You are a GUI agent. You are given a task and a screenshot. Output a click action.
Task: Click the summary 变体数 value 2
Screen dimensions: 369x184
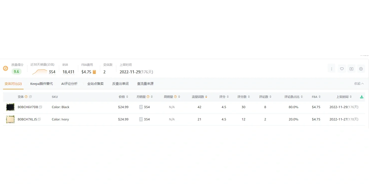(x=104, y=72)
